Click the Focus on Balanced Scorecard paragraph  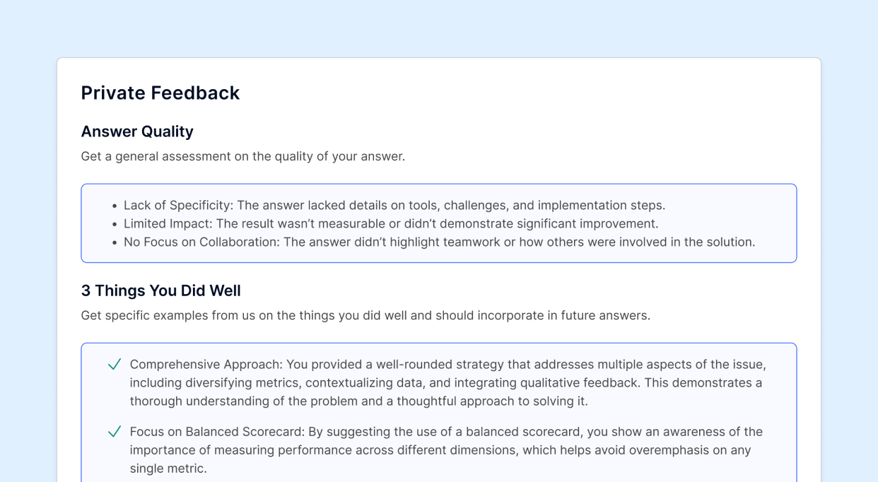[446, 450]
